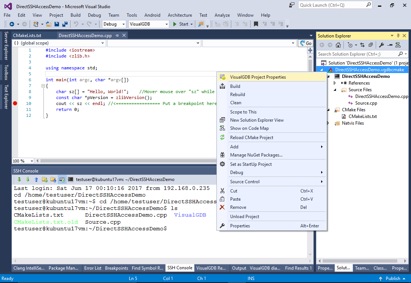Click the New Project toolbar icon
This screenshot has width=411, height=283.
click(36, 24)
